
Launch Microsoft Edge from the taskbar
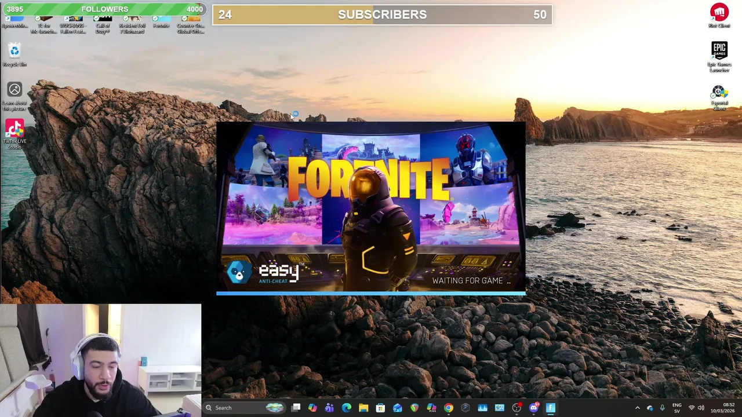tap(347, 408)
